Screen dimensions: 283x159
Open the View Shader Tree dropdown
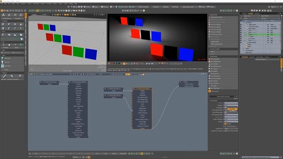pos(252,16)
